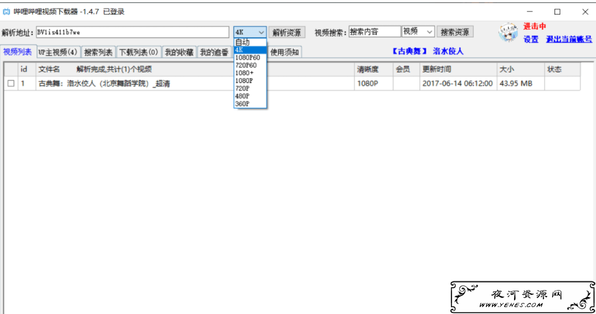Click the user avatar image
This screenshot has height=314, width=596.
508,32
